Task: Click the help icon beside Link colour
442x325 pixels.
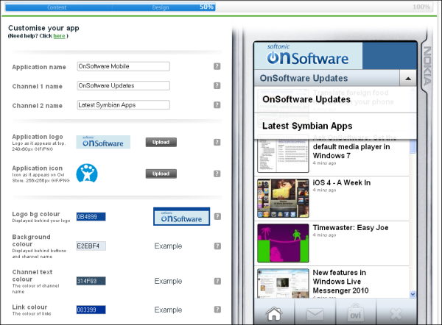Action: 217,310
